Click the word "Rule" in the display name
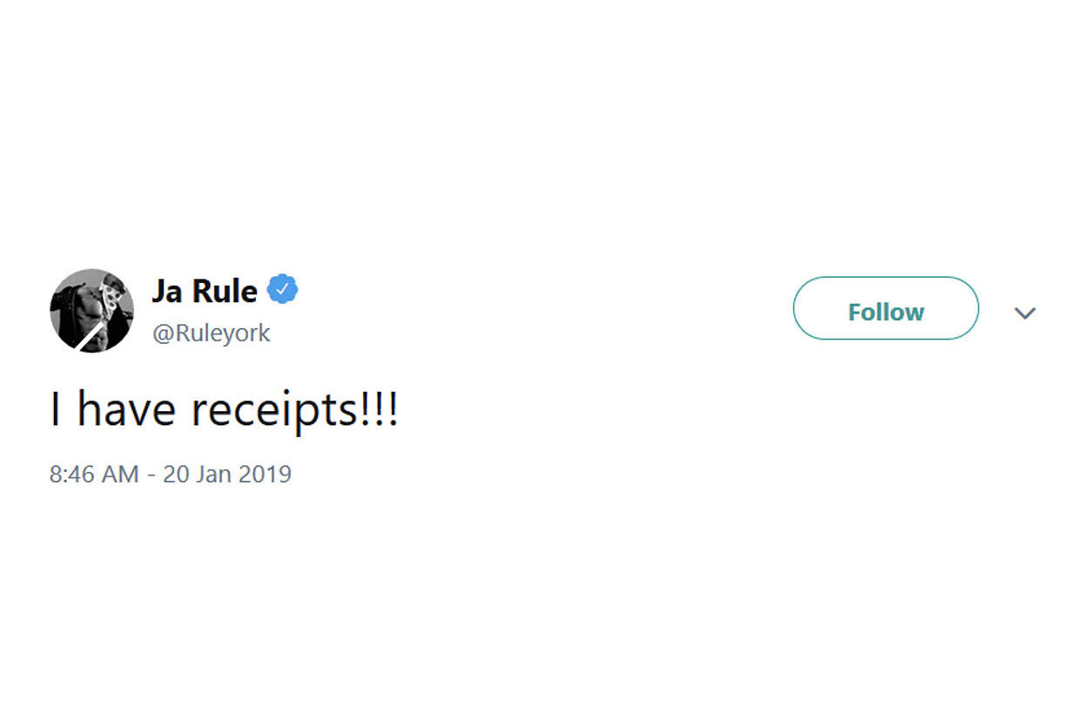Screen dimensions: 1081x715 (x=225, y=291)
